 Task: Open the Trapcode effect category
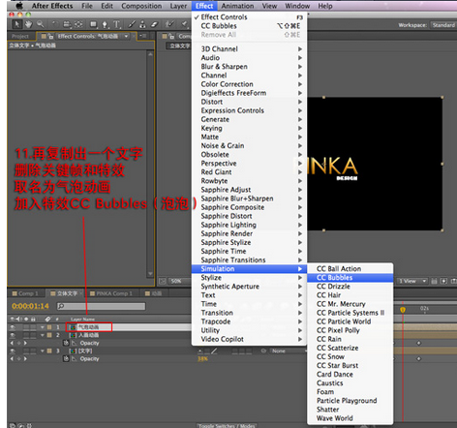point(249,321)
